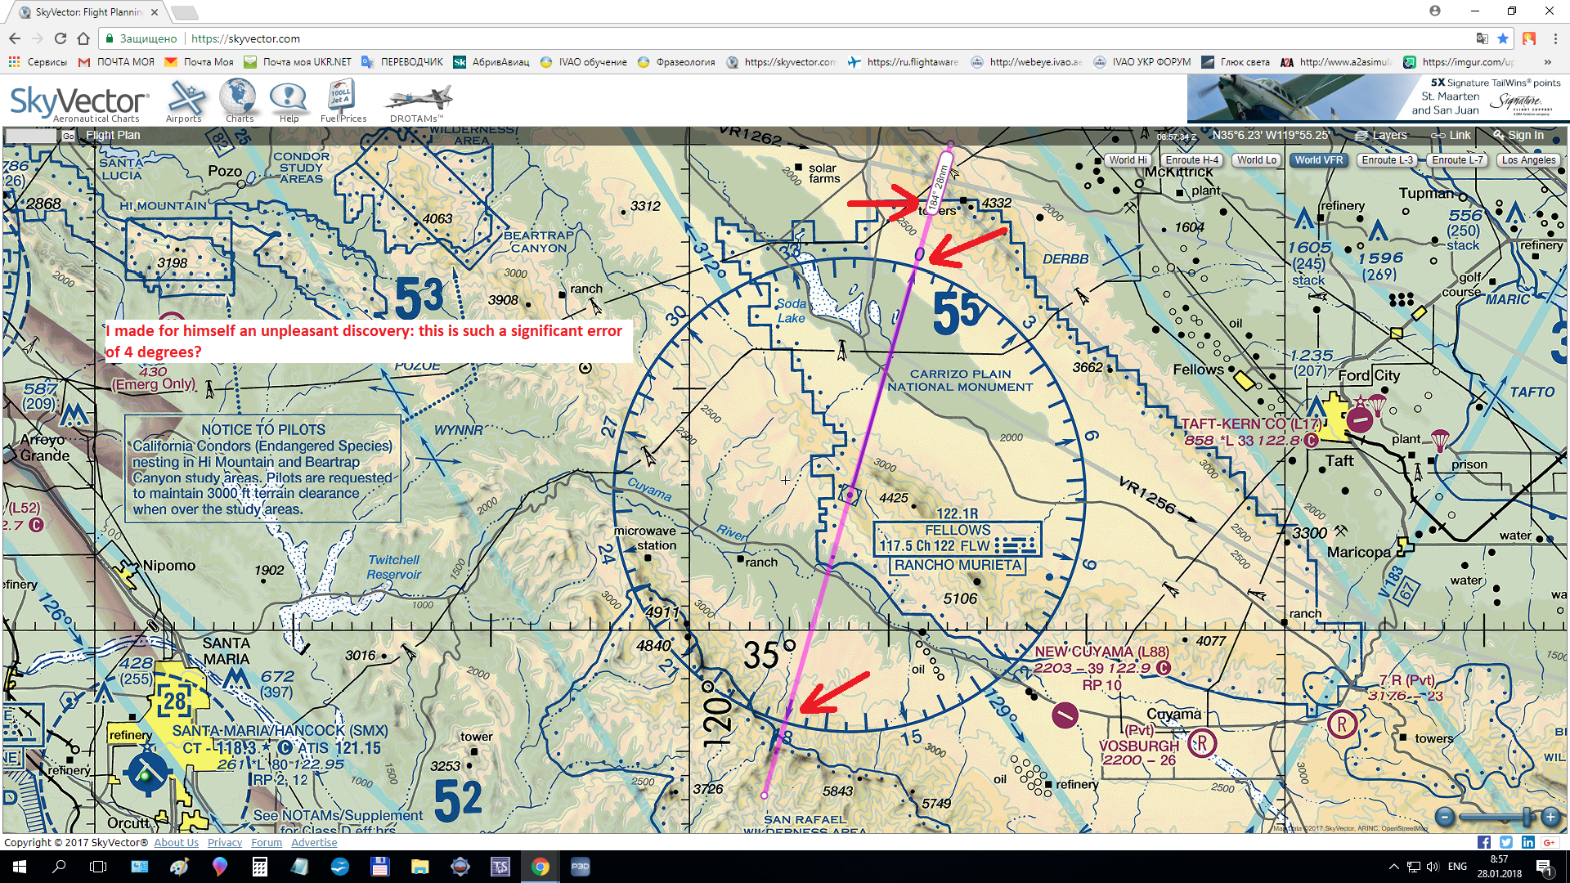Click the map zoom slider handle
This screenshot has width=1570, height=883.
pyautogui.click(x=1526, y=817)
